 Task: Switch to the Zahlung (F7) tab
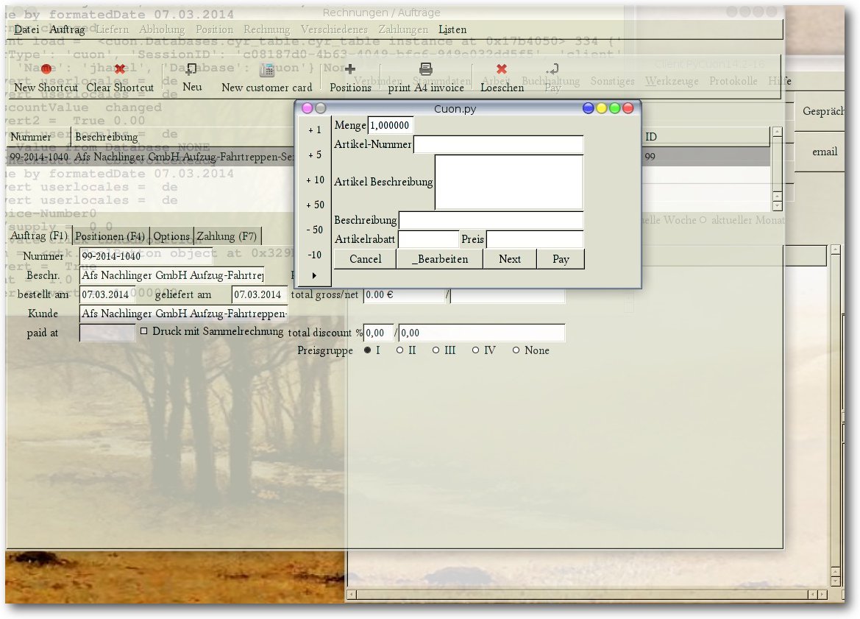point(227,236)
